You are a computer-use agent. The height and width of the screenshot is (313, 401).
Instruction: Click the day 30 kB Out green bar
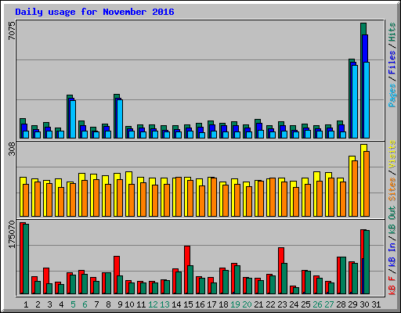pos(367,262)
